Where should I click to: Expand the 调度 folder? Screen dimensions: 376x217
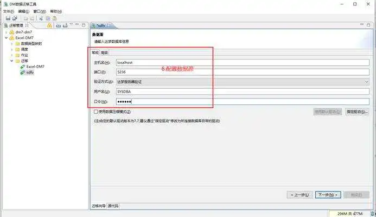pos(11,49)
